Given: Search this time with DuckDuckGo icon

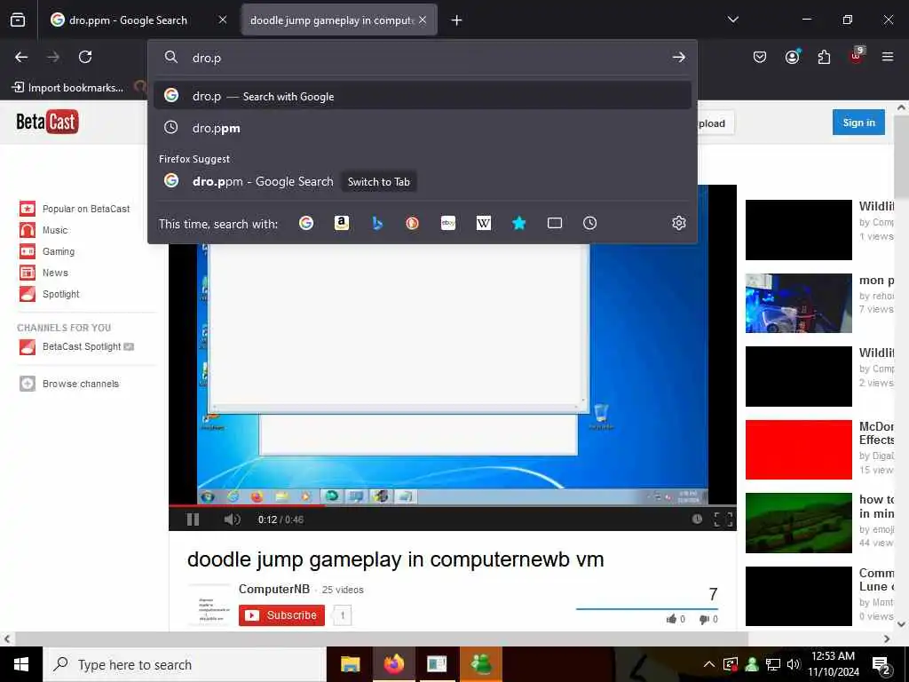Looking at the screenshot, I should click(x=412, y=223).
